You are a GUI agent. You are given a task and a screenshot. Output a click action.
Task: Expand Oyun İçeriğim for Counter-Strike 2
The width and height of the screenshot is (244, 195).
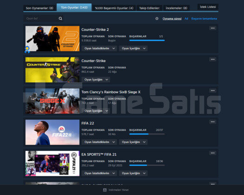(x=133, y=48)
